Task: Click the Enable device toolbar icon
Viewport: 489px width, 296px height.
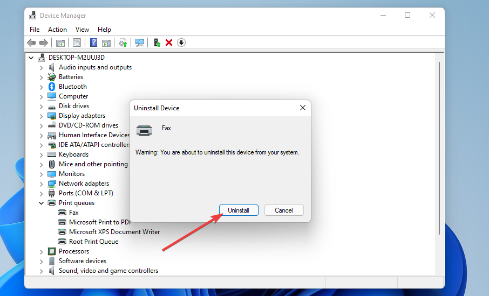Action: point(157,43)
